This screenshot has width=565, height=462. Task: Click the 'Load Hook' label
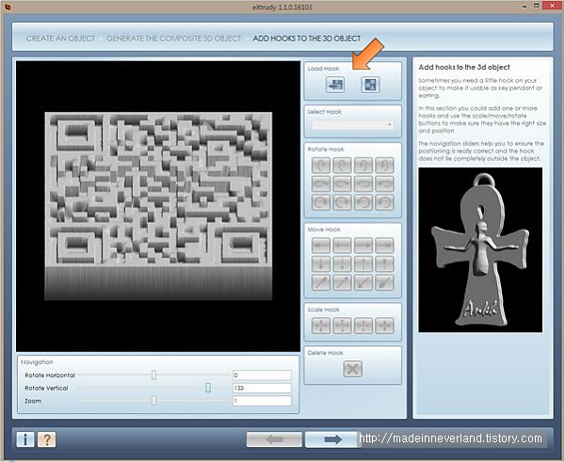[x=323, y=69]
